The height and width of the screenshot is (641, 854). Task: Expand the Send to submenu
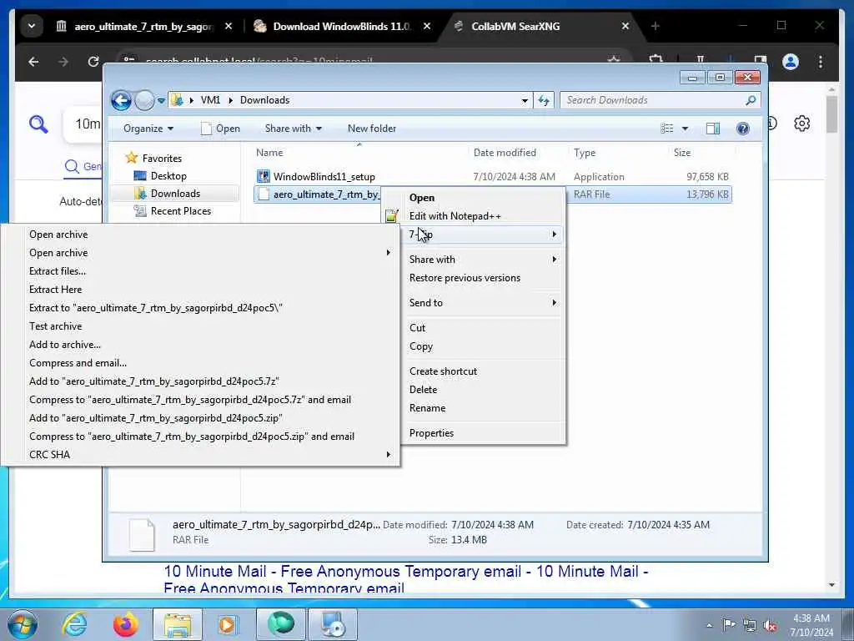(x=474, y=303)
